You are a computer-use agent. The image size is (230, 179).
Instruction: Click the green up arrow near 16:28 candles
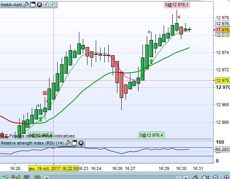pos(151,61)
